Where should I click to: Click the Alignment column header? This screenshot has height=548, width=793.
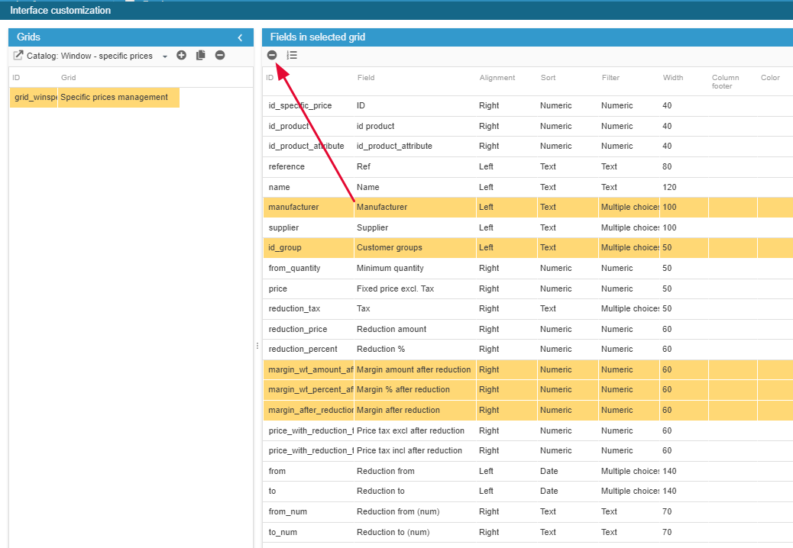(x=497, y=78)
